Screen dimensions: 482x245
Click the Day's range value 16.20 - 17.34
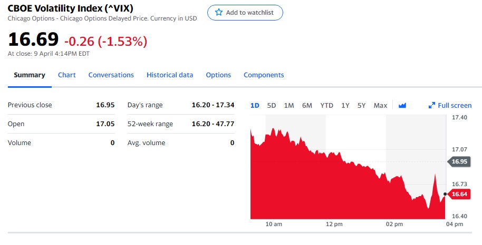pyautogui.click(x=213, y=105)
